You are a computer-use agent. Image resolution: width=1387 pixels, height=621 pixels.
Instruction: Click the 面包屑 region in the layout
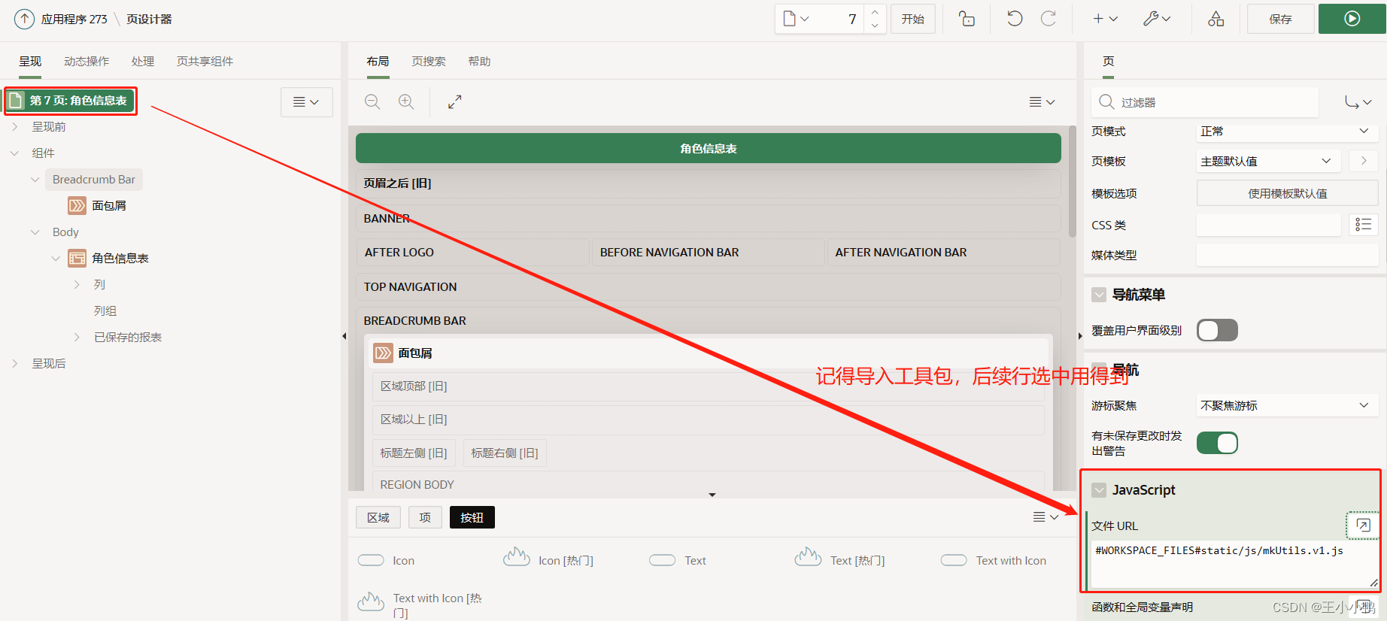click(709, 353)
